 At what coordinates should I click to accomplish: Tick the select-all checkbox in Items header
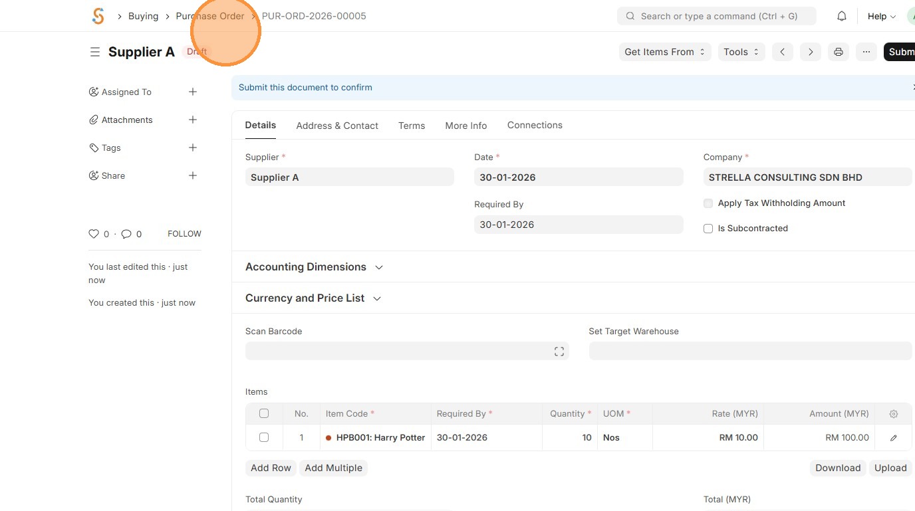[264, 413]
